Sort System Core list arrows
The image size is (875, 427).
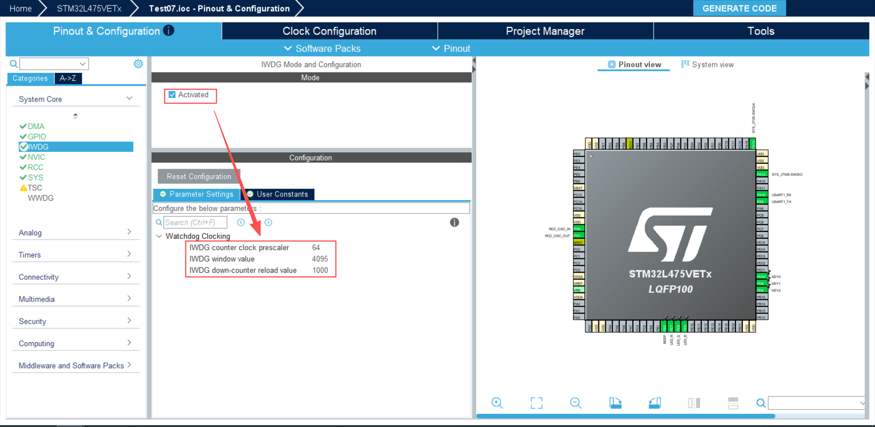click(75, 116)
